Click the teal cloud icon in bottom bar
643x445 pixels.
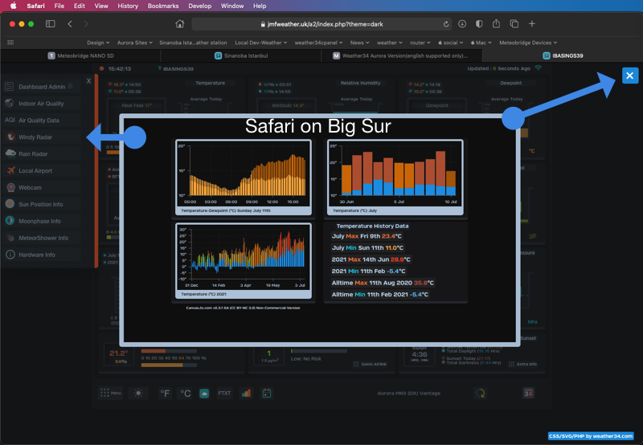coord(204,394)
